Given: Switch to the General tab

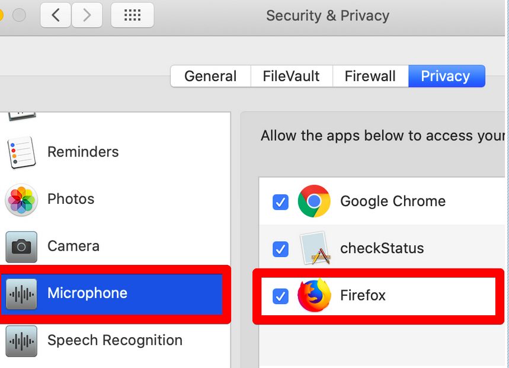Looking at the screenshot, I should [210, 76].
